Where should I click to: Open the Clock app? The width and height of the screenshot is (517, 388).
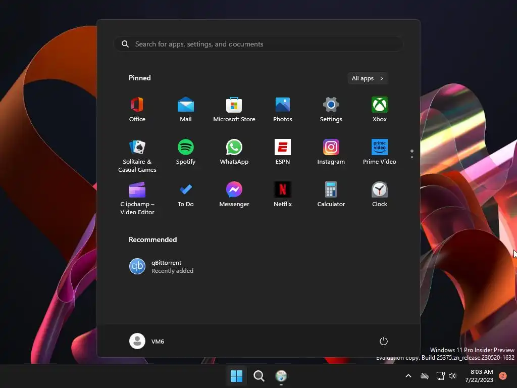coord(380,195)
